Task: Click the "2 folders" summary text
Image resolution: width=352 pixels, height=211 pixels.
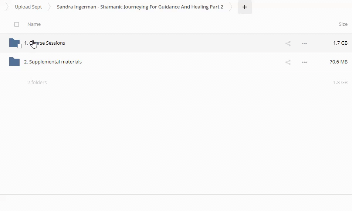Action: (x=37, y=83)
